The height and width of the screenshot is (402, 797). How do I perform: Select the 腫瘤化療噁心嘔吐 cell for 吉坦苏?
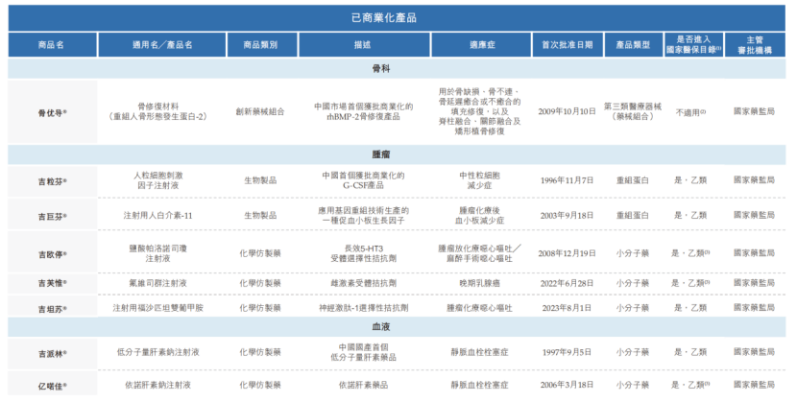click(480, 308)
